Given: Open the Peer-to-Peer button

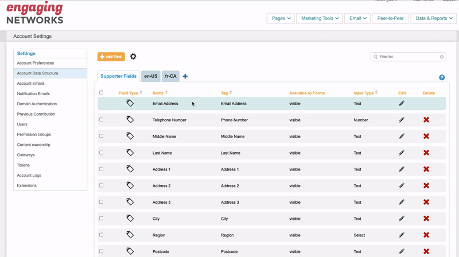Looking at the screenshot, I should coord(390,18).
